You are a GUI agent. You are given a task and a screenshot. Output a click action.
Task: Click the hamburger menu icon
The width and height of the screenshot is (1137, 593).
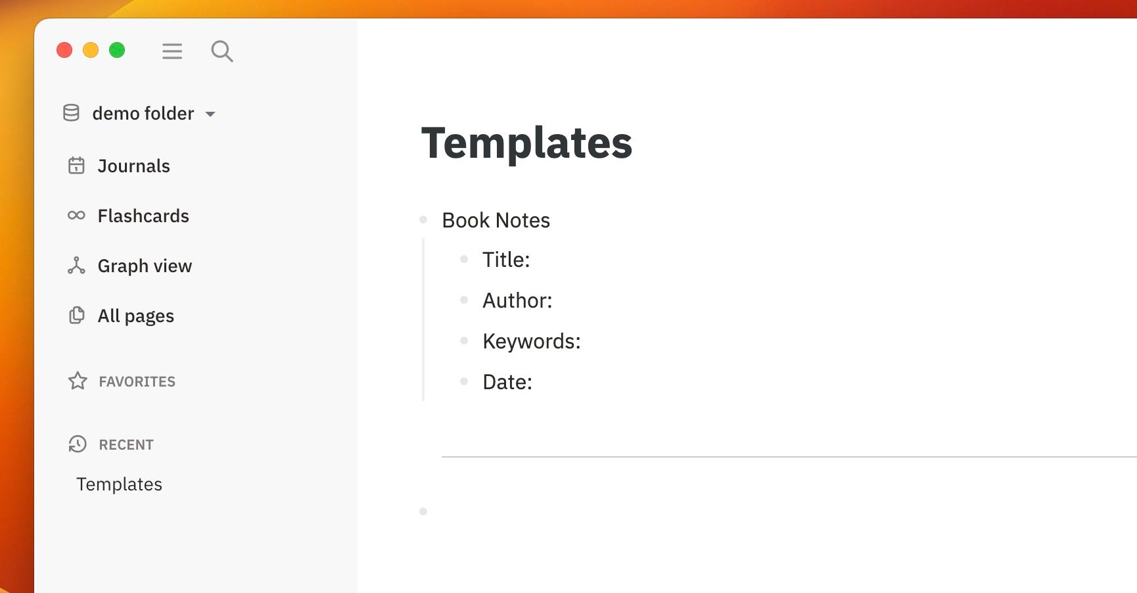pyautogui.click(x=172, y=51)
